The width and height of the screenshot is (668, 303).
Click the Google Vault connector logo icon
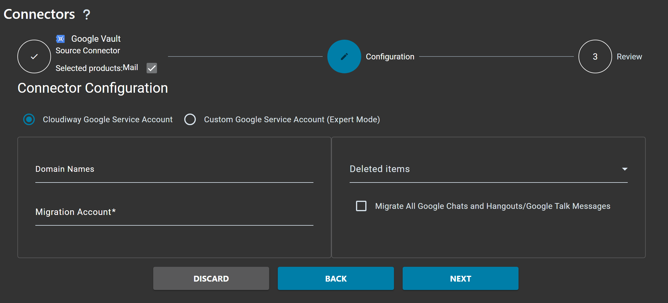click(x=60, y=39)
